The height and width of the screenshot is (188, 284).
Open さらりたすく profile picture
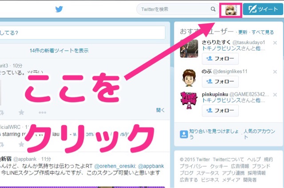[x=189, y=48]
